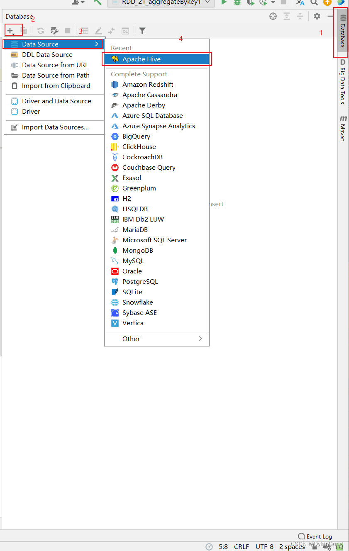The width and height of the screenshot is (349, 551).
Task: Click the Duplicate icon beside plus button
Action: pos(24,31)
